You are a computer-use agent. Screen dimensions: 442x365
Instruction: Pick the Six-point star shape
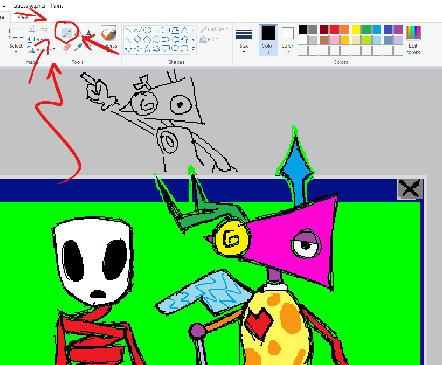157,49
